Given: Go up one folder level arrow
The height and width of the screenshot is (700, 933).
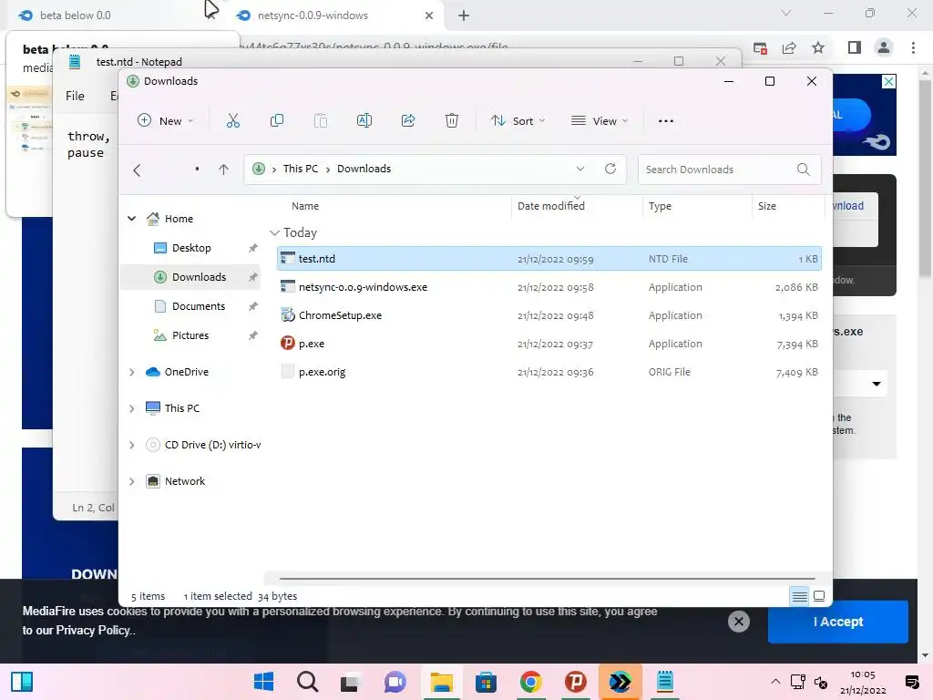Looking at the screenshot, I should [224, 170].
